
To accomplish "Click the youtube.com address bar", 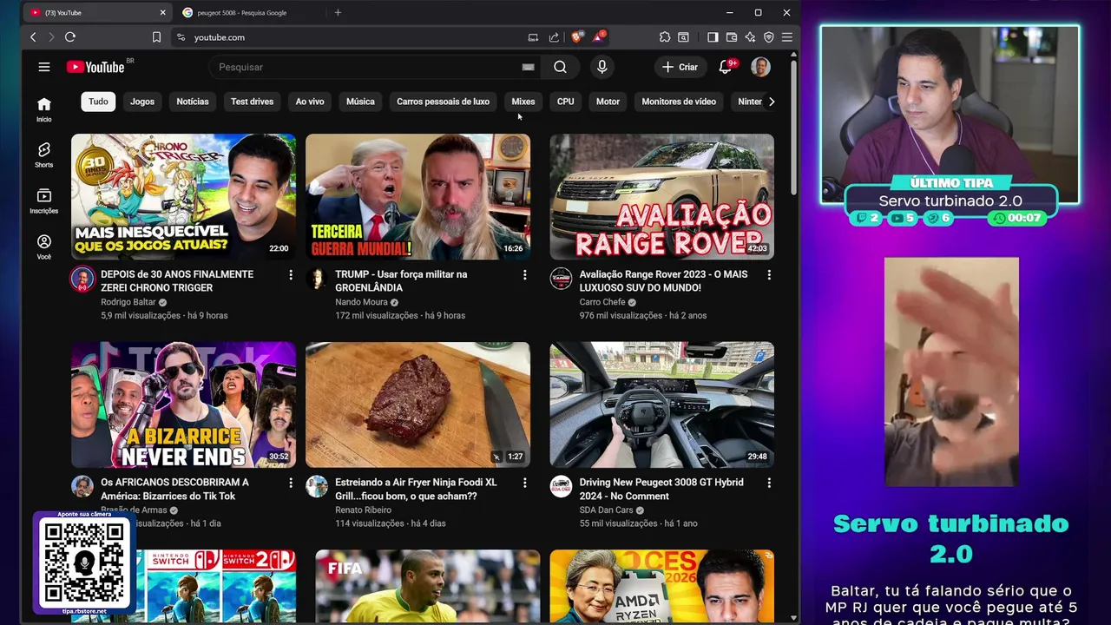I will (x=347, y=37).
